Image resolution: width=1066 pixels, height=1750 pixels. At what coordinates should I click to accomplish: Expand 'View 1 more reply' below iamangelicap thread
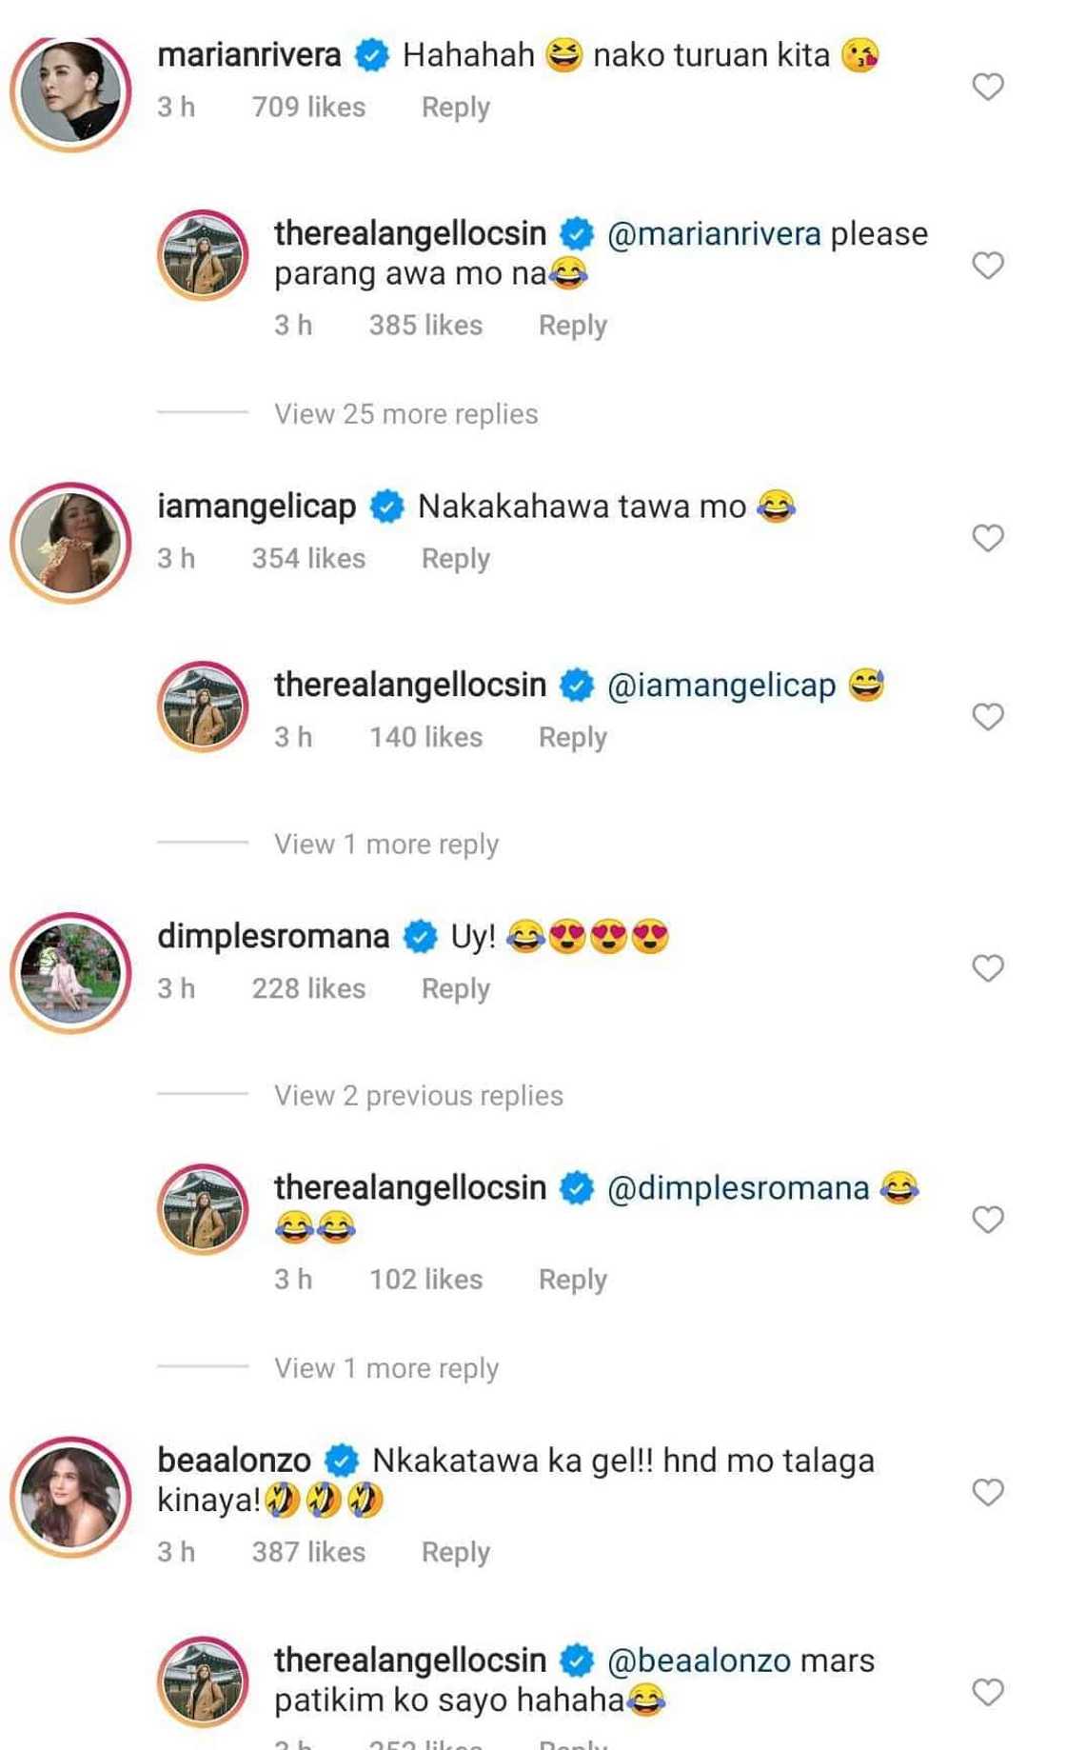point(386,844)
